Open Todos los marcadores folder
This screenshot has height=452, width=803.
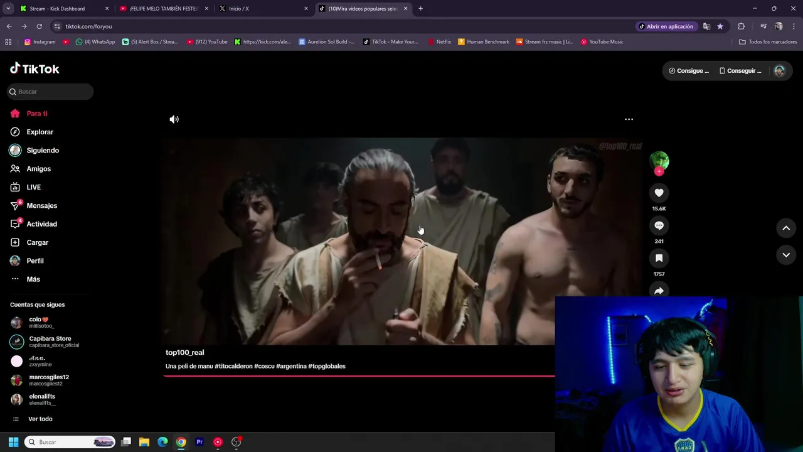tap(768, 42)
